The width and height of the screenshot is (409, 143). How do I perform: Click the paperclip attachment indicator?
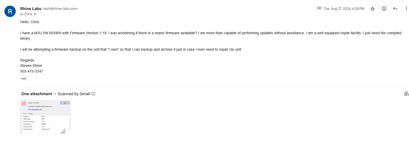click(319, 8)
